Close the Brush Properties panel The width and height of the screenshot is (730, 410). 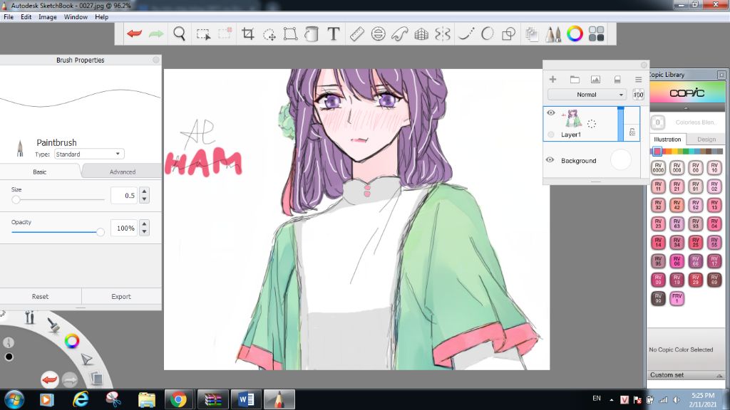[156, 60]
